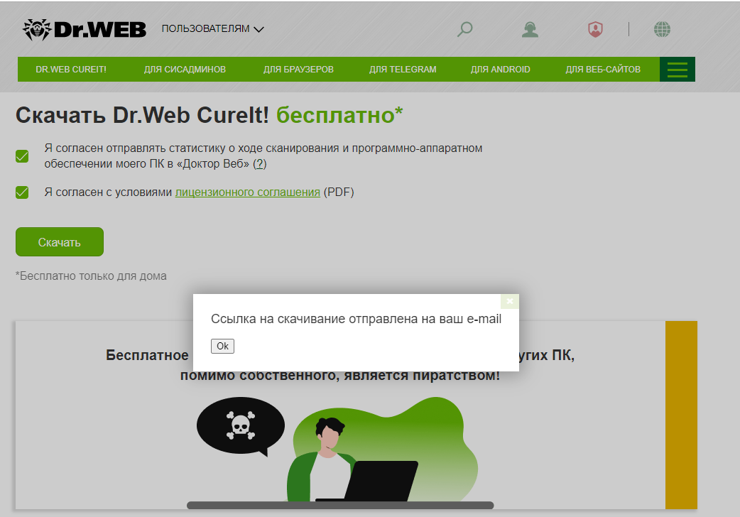Open the search magnifier icon

click(465, 29)
